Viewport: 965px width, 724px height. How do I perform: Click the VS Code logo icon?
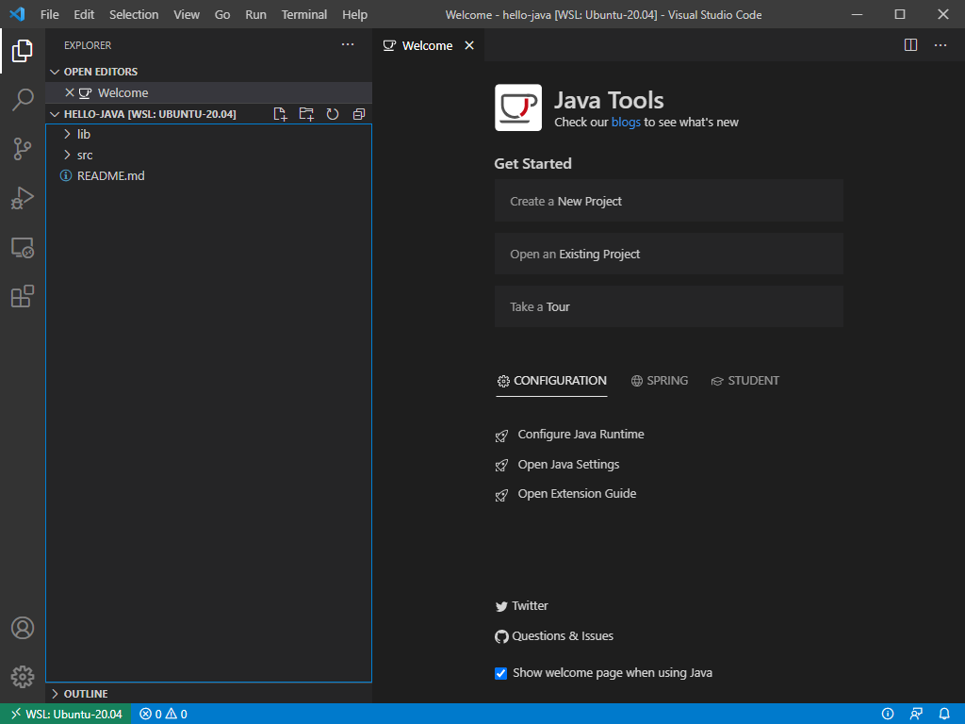(x=17, y=13)
